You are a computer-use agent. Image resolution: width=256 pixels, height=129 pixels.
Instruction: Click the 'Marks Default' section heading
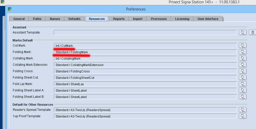pyautogui.click(x=23, y=40)
